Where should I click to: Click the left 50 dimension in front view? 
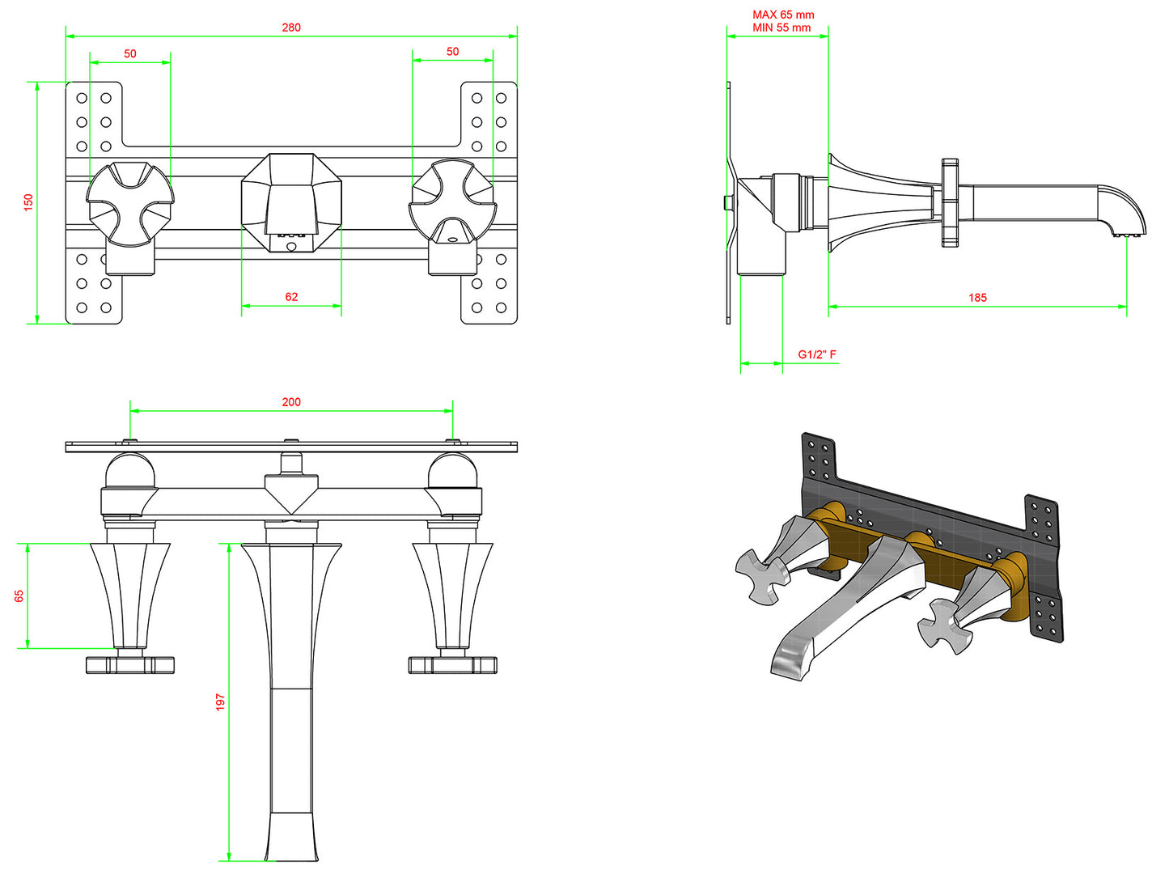pyautogui.click(x=130, y=53)
